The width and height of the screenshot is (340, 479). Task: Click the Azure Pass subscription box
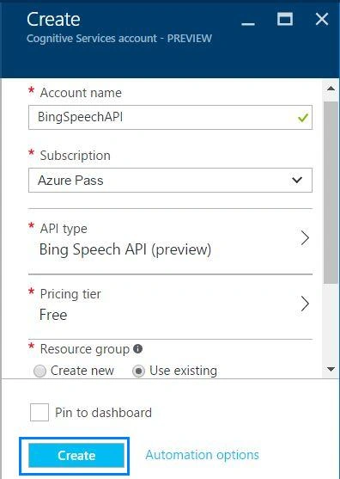pyautogui.click(x=170, y=180)
